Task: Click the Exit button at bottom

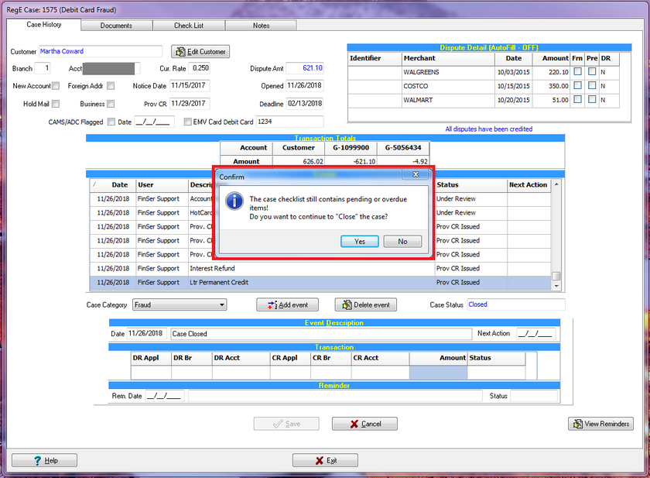Action: [x=325, y=460]
